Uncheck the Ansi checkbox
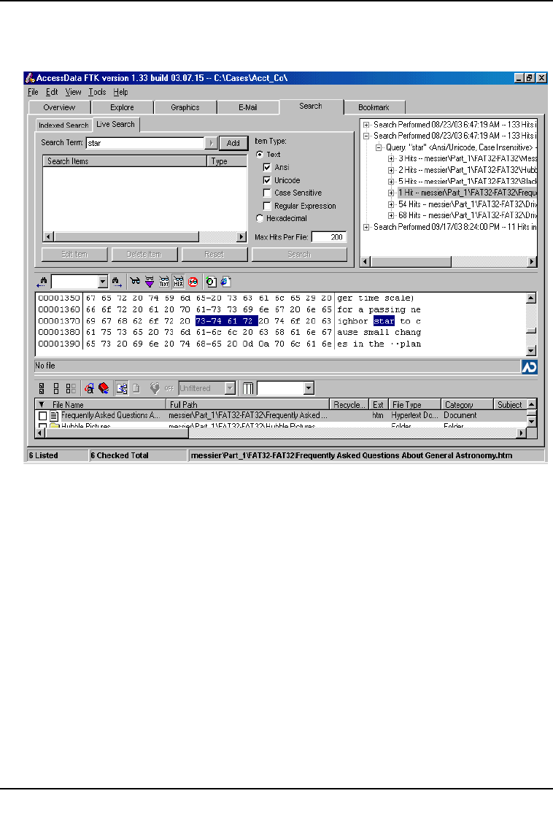 click(267, 167)
